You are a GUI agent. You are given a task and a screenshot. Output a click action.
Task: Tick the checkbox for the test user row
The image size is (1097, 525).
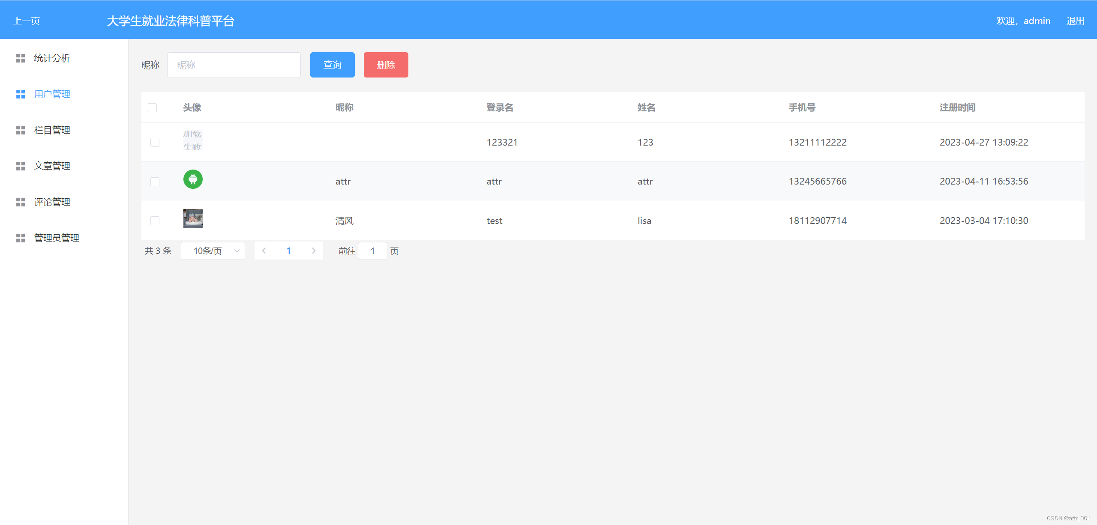pos(155,221)
